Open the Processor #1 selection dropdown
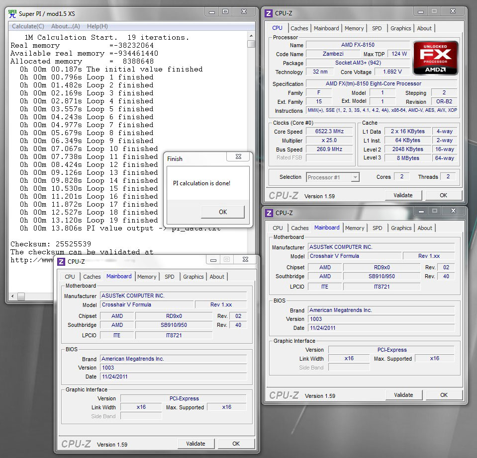This screenshot has width=477, height=458. click(x=332, y=177)
